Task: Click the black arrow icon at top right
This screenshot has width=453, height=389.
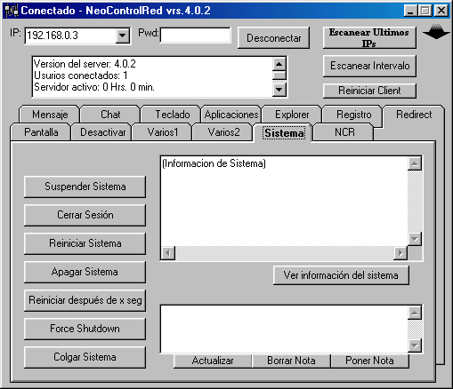Action: point(436,31)
